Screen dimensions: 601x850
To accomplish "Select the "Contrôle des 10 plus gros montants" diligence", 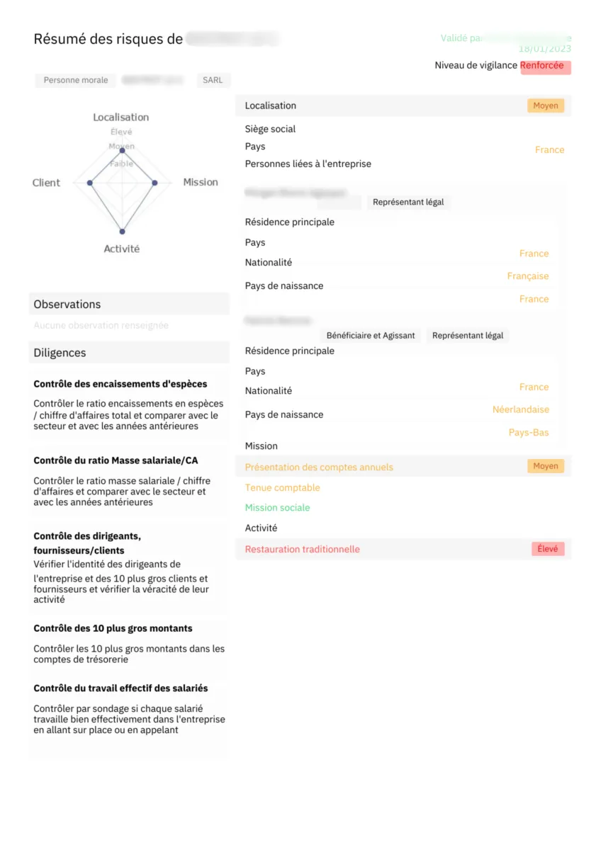I will tap(113, 628).
